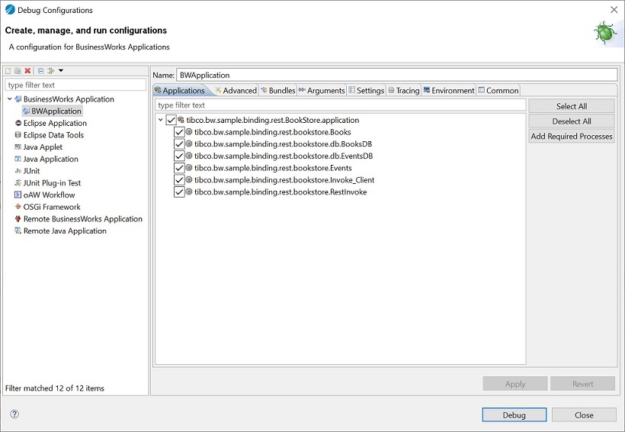This screenshot has height=432, width=625.
Task: Click the Collapse All toolbar icon
Action: point(40,71)
